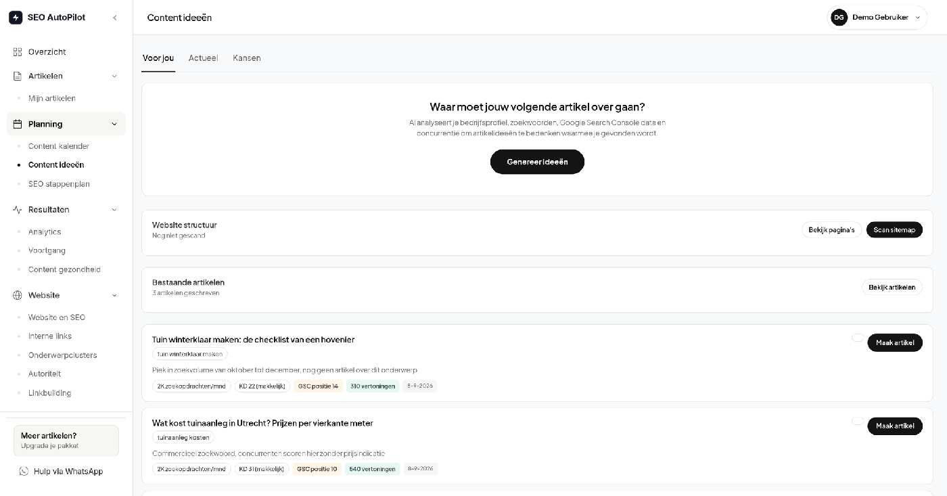
Task: Click the Scan sitemap button
Action: point(894,230)
